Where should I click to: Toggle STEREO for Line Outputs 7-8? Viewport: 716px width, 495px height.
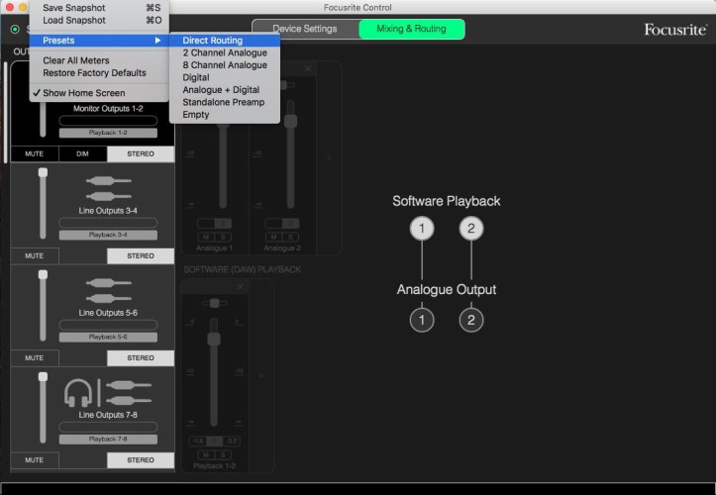click(141, 460)
